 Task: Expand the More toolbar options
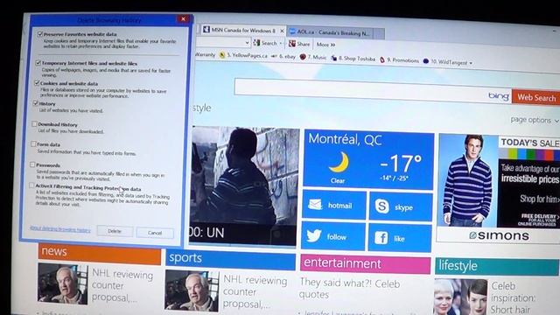(x=325, y=45)
